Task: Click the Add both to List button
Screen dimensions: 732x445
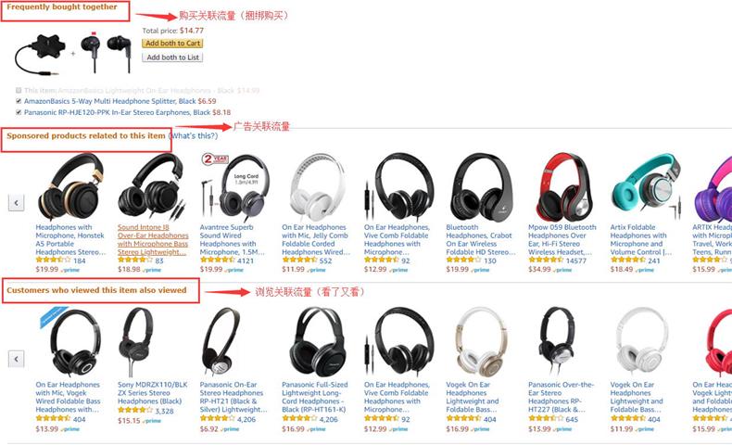Action: pyautogui.click(x=172, y=57)
